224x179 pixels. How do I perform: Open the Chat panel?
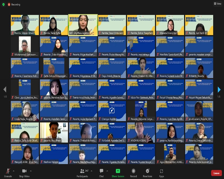101,173
